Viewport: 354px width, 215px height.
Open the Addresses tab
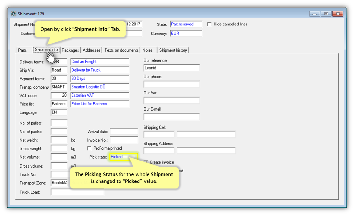[91, 50]
